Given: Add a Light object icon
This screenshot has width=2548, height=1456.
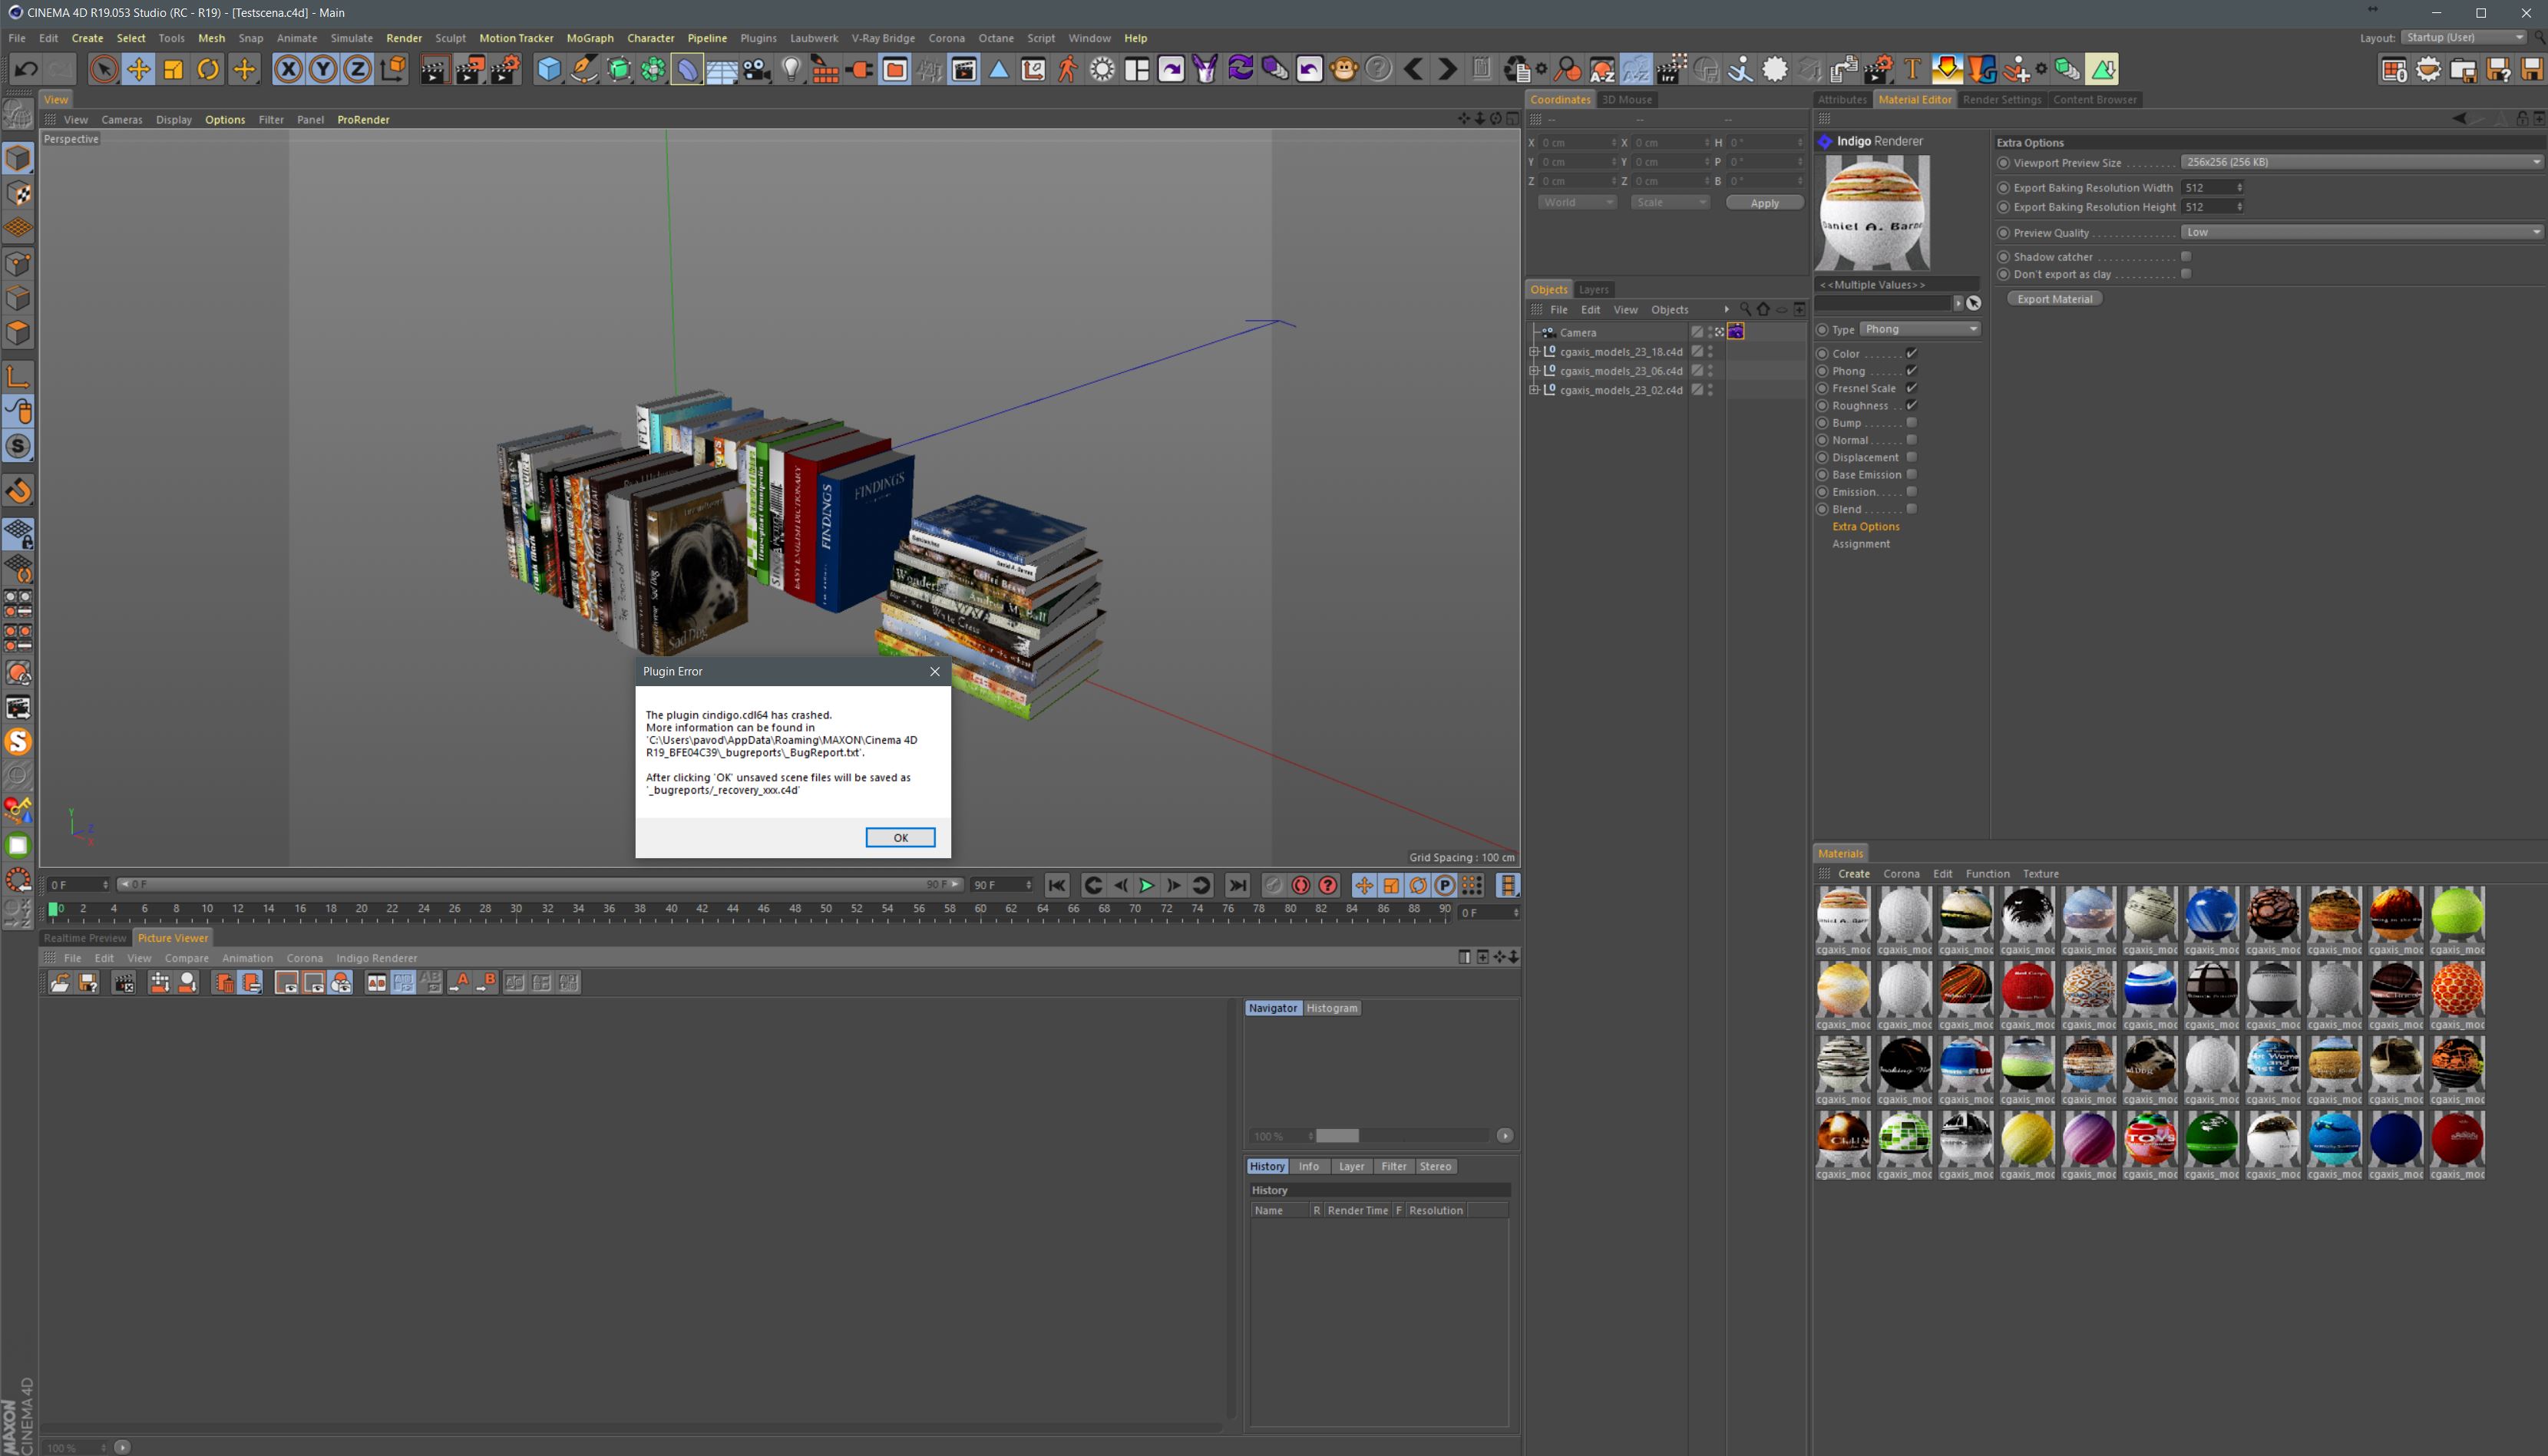Looking at the screenshot, I should point(791,69).
